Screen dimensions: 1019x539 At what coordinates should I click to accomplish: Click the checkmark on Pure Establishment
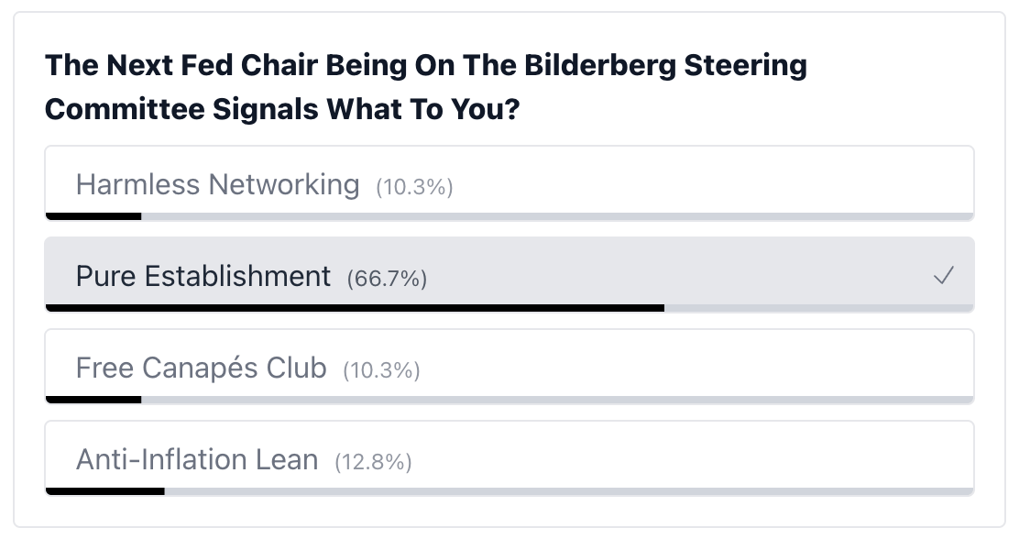[944, 276]
